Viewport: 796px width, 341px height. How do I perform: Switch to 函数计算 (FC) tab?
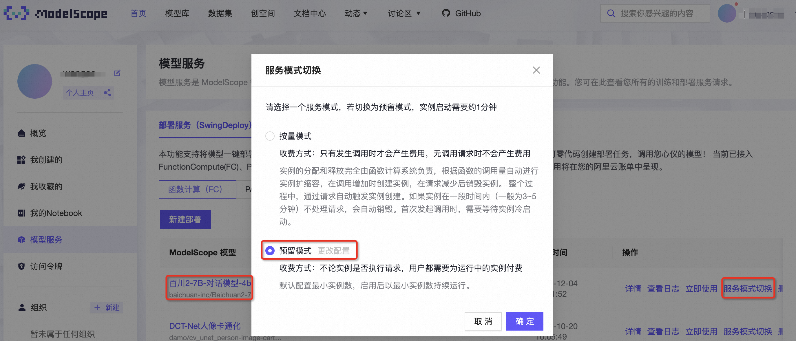pos(197,189)
